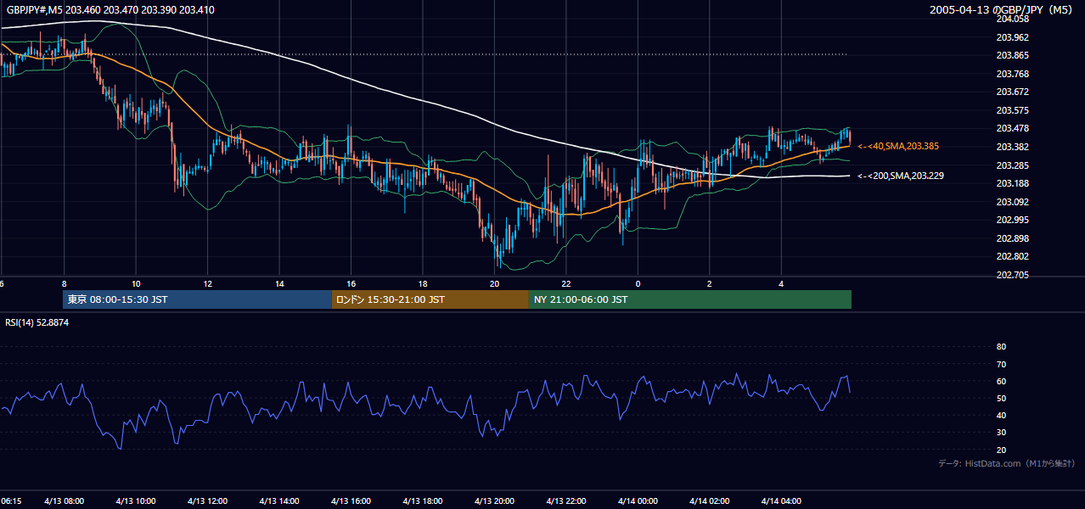Click the 4/13 14:00 time axis label

(x=279, y=501)
